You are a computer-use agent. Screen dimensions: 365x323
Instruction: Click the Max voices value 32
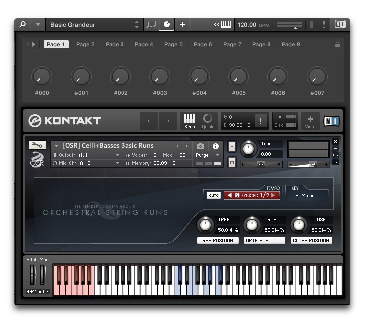pos(182,155)
